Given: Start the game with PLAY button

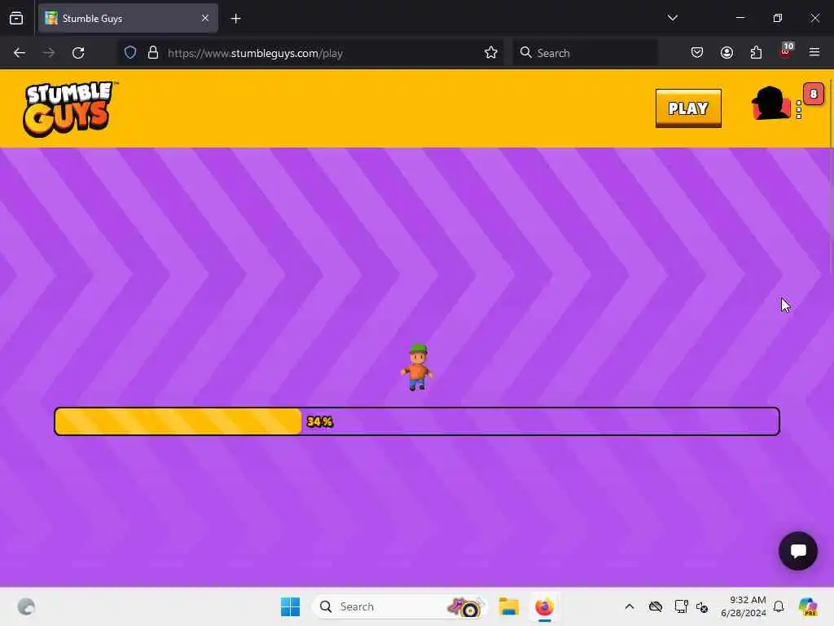Looking at the screenshot, I should [688, 108].
